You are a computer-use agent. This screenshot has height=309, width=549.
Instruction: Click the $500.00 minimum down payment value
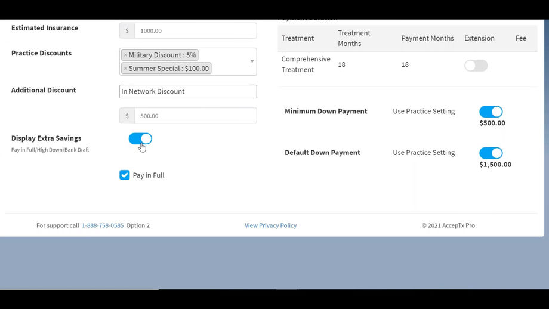[492, 123]
